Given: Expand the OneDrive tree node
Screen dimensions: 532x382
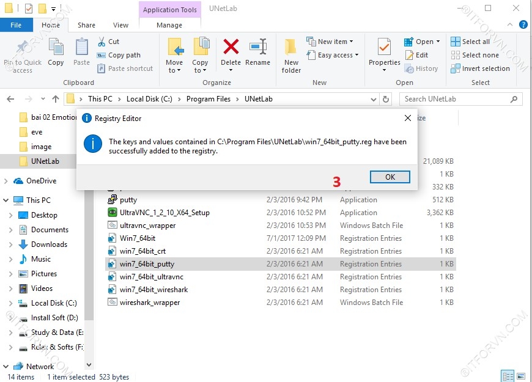Looking at the screenshot, I should pyautogui.click(x=6, y=181).
